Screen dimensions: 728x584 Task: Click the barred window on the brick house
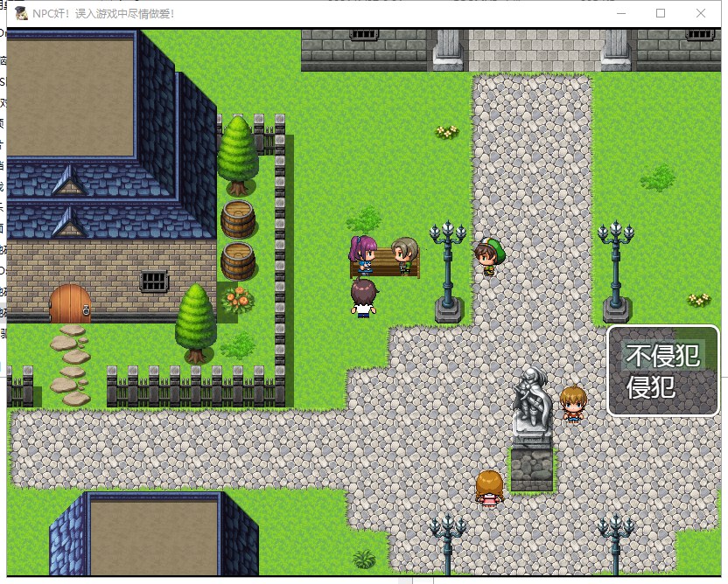[x=153, y=281]
